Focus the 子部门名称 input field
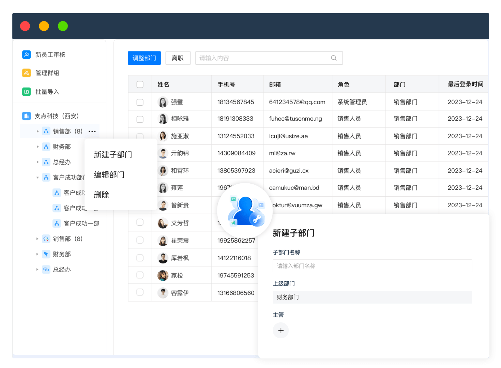Viewport: 501px width, 368px height. point(372,266)
